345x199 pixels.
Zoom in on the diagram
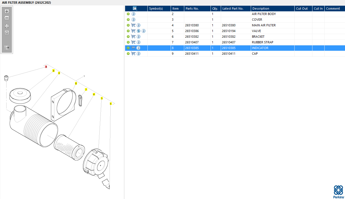7,11
